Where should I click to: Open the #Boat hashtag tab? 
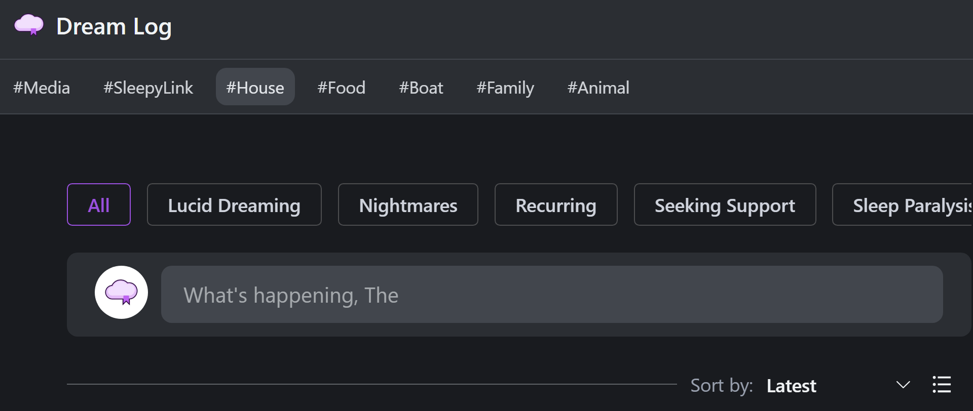[x=421, y=88]
